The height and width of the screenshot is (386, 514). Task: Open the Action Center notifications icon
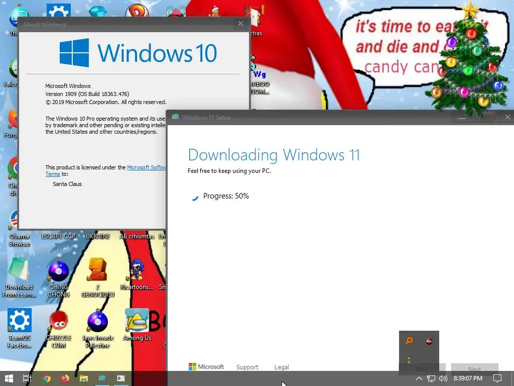pyautogui.click(x=497, y=378)
